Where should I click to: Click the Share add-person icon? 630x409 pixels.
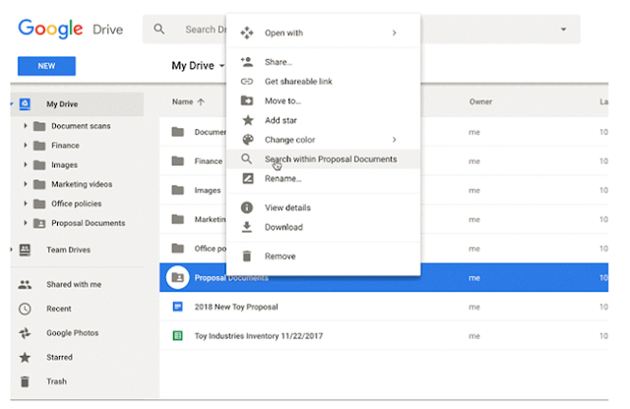click(x=247, y=62)
